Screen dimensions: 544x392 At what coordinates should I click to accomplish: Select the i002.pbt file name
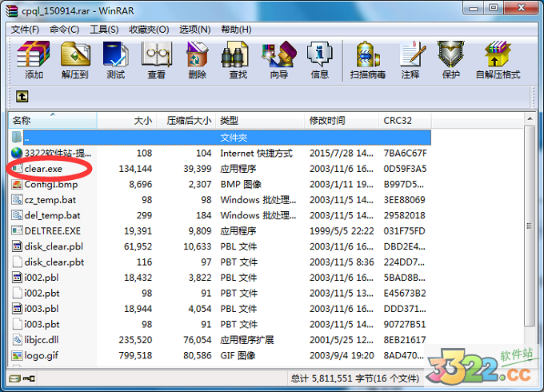pos(42,293)
